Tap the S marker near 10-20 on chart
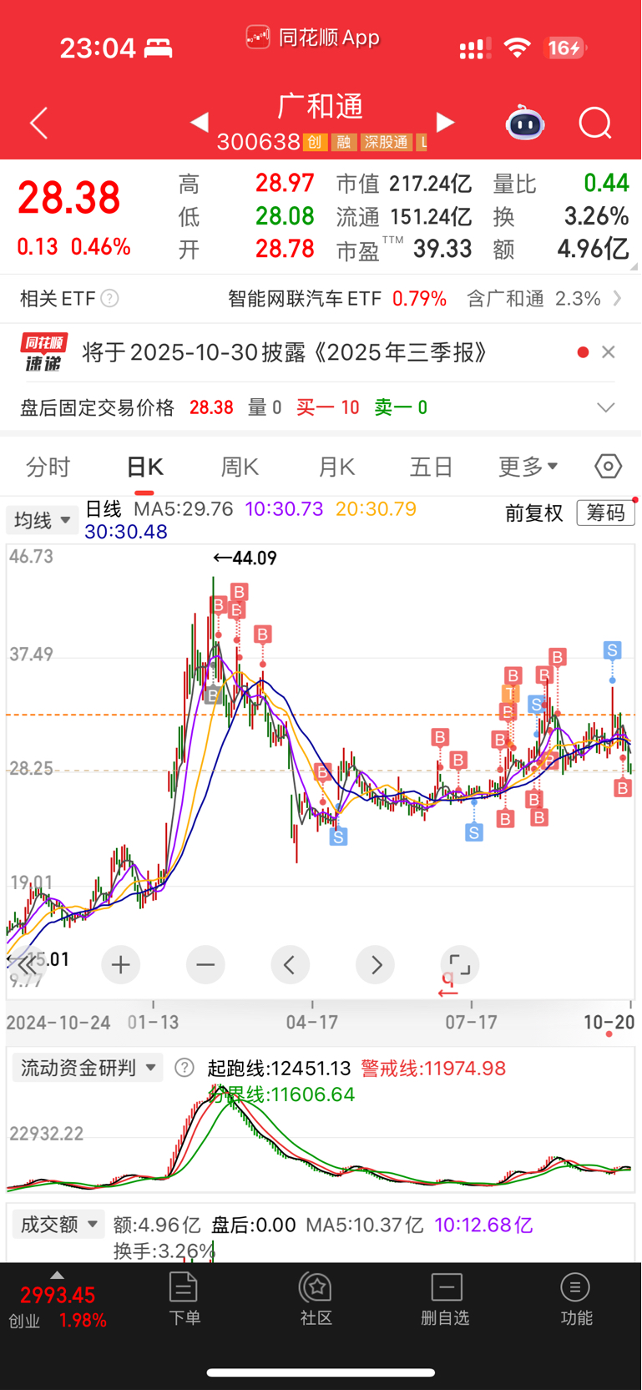This screenshot has width=642, height=1390. point(613,650)
